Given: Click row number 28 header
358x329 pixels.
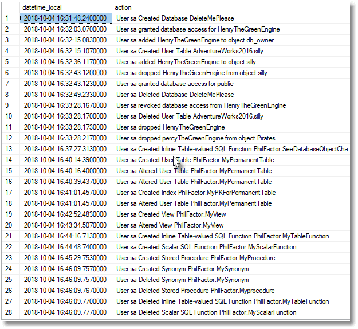Looking at the screenshot, I should click(x=11, y=312).
